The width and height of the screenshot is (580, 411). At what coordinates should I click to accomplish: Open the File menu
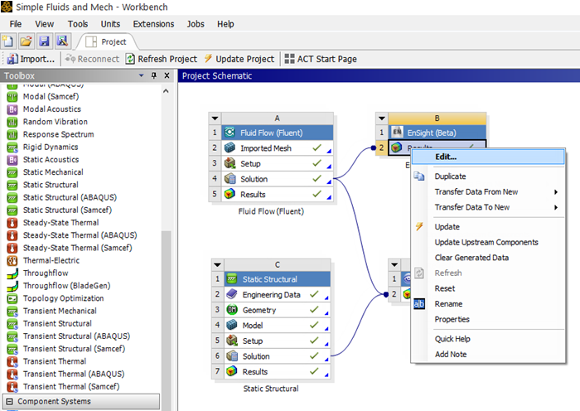[16, 24]
